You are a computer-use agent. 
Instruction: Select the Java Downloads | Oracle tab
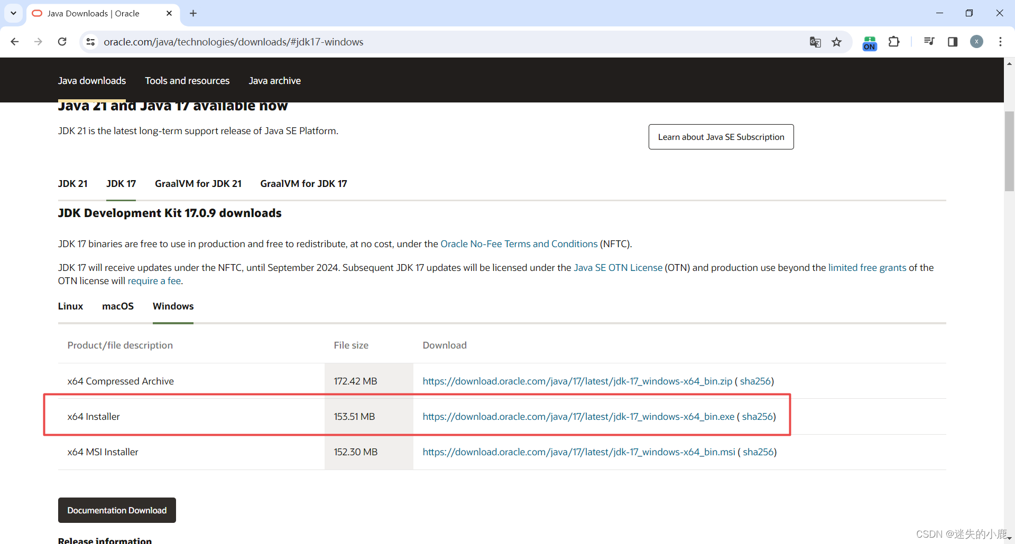point(103,13)
